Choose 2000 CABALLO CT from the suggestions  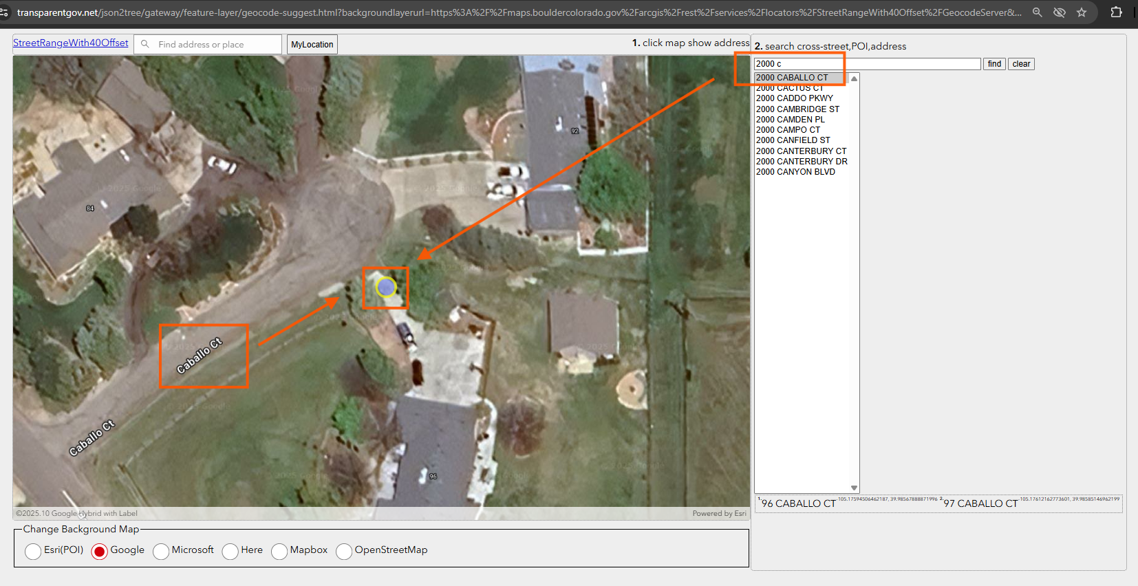click(x=792, y=78)
